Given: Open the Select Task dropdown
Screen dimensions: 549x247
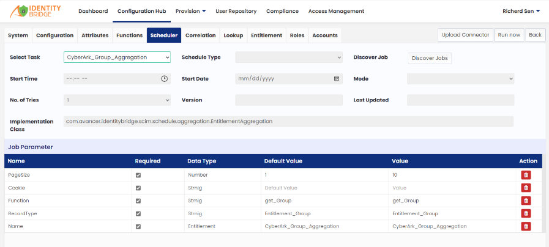Looking at the screenshot, I should click(x=117, y=57).
